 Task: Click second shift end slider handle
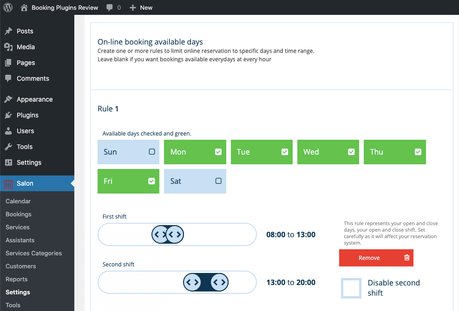click(219, 282)
